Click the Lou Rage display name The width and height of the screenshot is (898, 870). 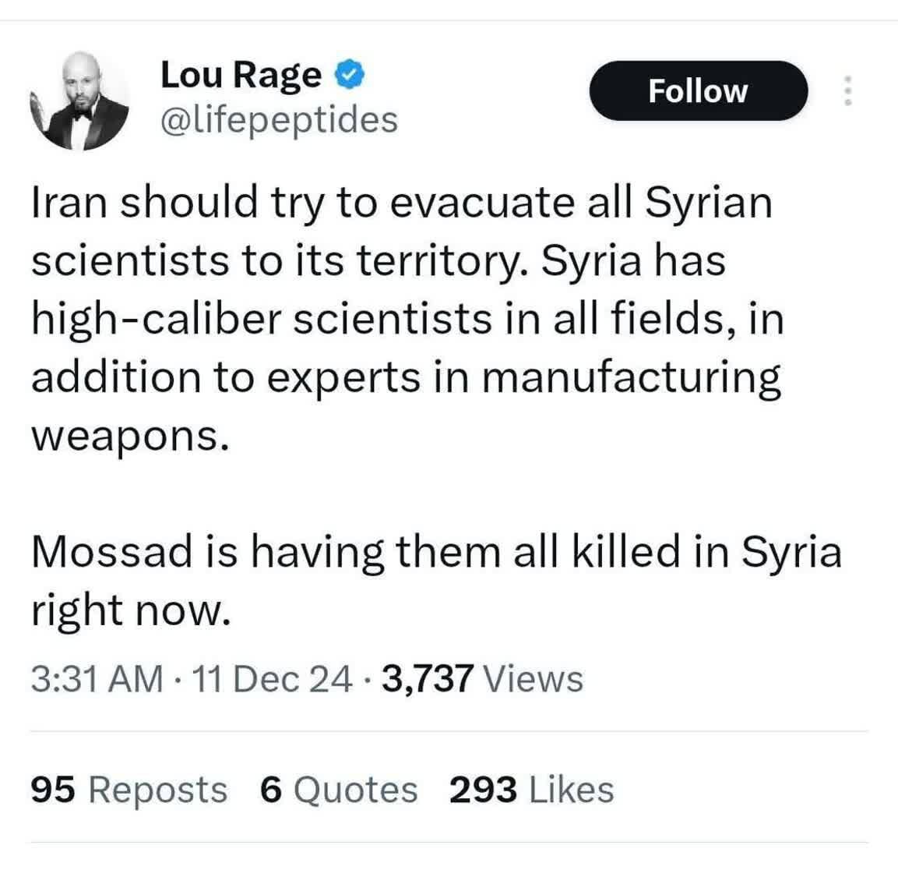241,75
